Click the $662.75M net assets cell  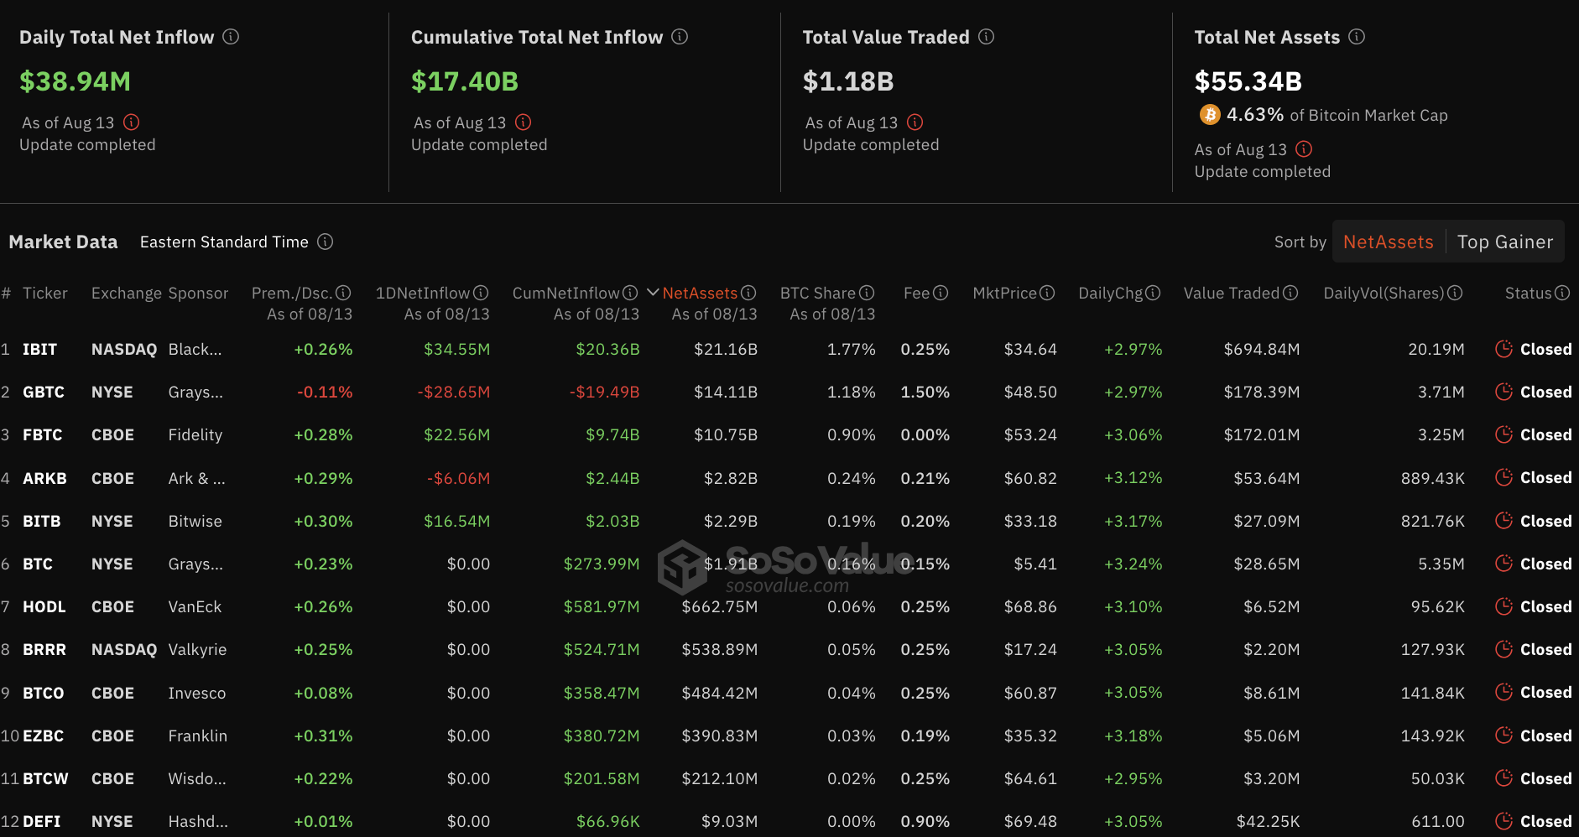click(720, 606)
